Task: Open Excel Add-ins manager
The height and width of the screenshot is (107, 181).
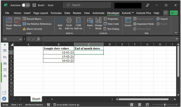Action: [x=69, y=24]
